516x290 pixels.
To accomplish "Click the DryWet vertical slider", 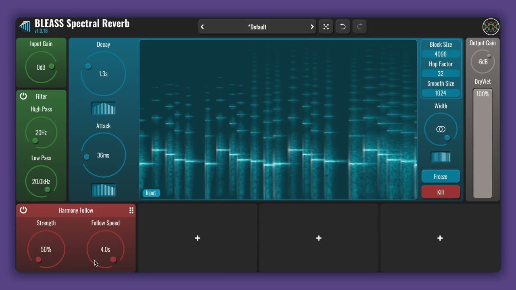I will tap(483, 143).
